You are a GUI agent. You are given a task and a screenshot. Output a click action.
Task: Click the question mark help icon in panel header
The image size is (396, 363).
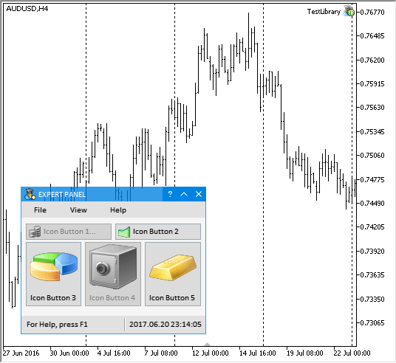click(x=170, y=194)
